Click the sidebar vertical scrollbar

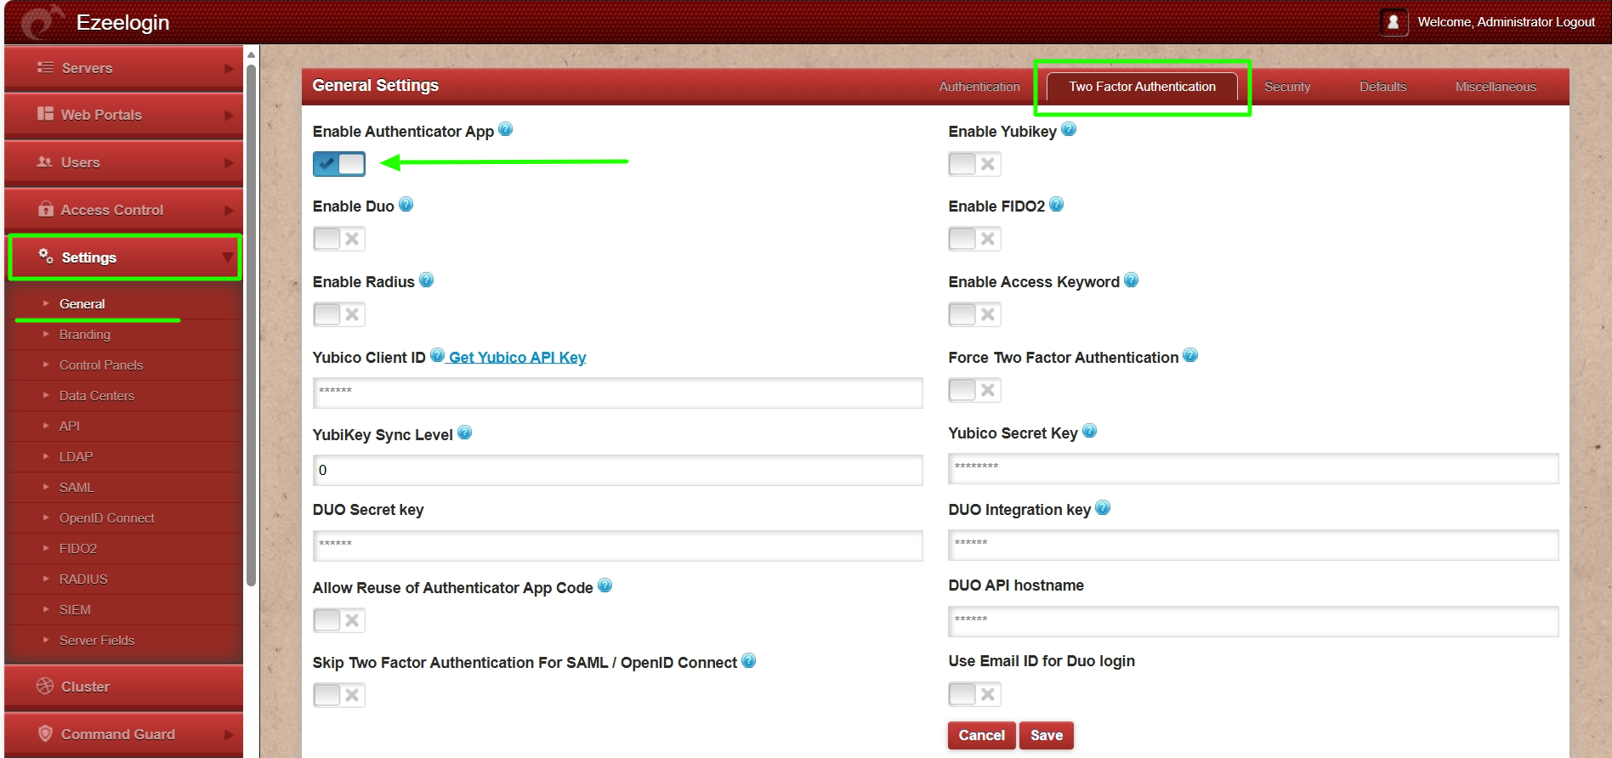[x=251, y=323]
